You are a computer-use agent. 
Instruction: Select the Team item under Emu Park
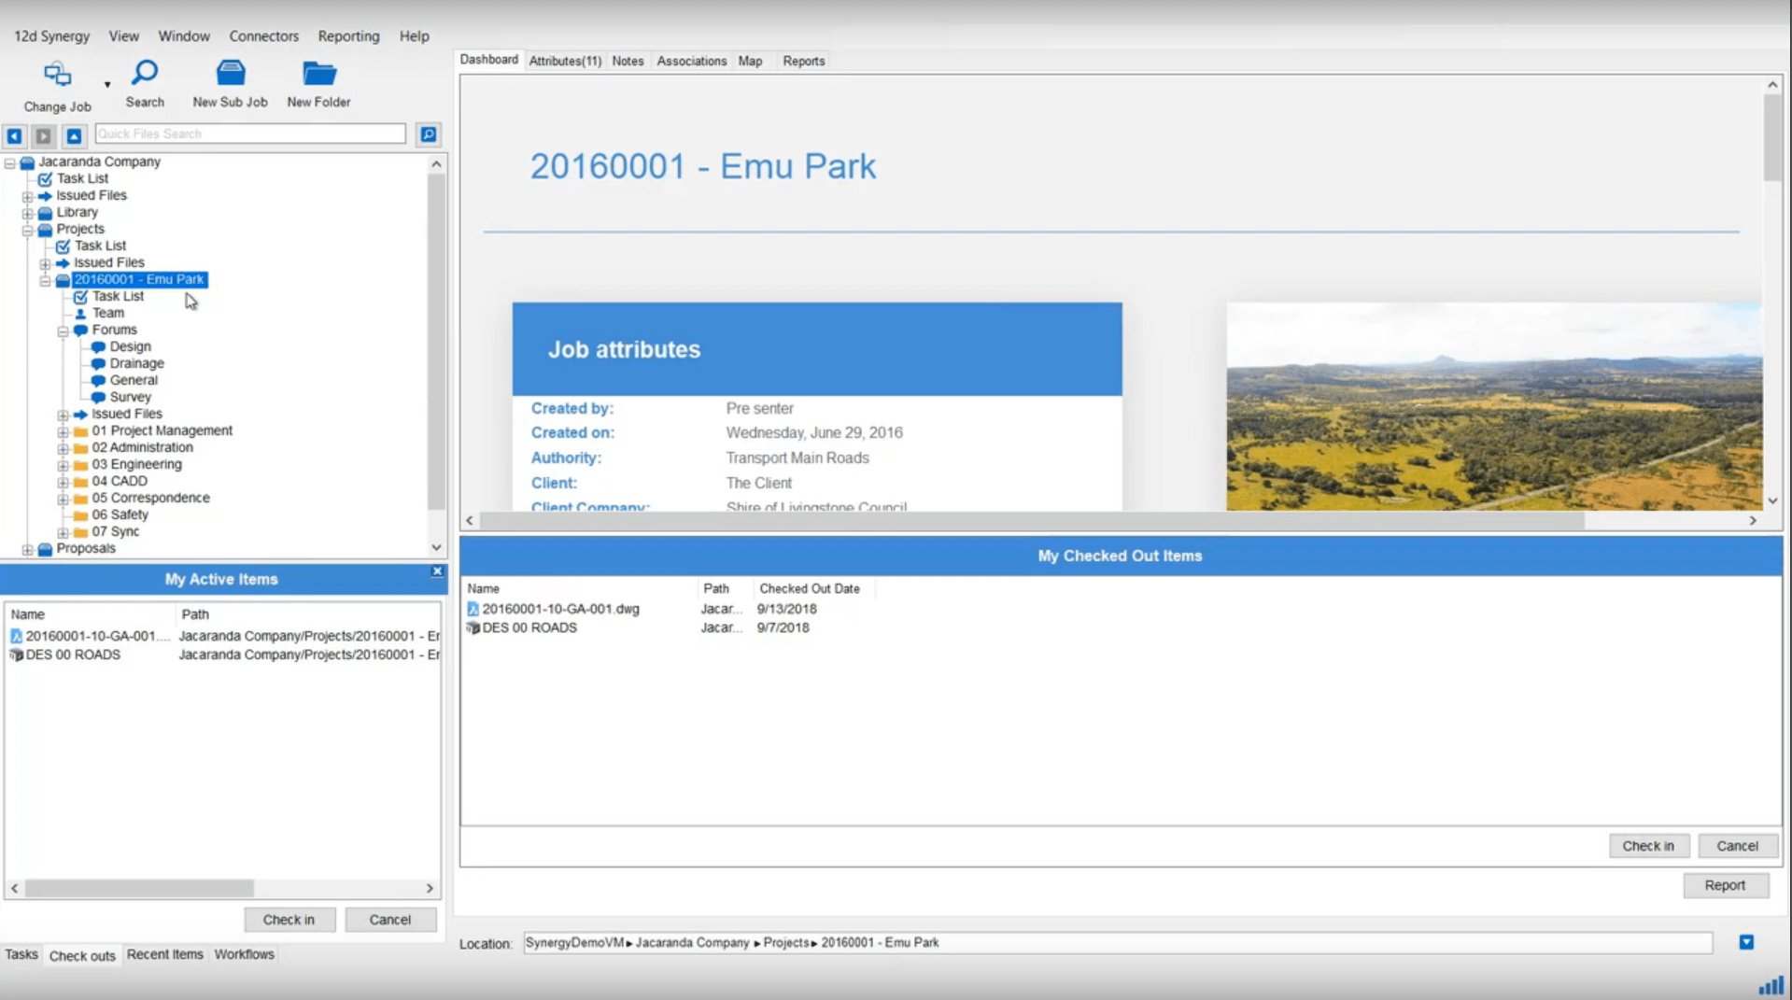[x=107, y=313]
